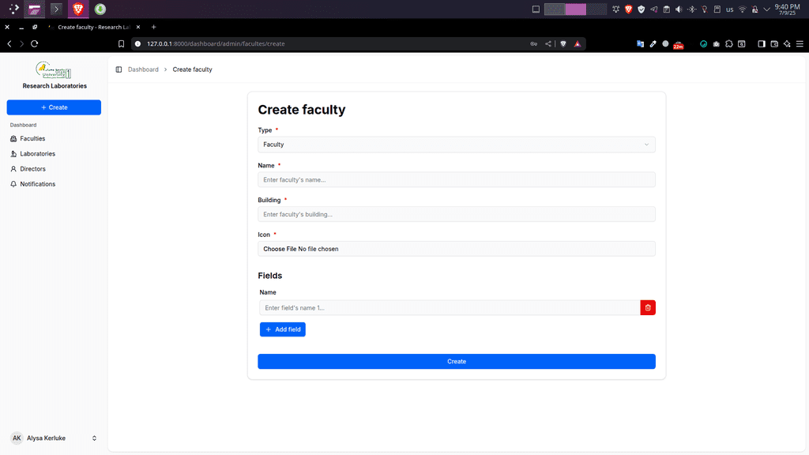
Task: Open the color picker eyedropper extension
Action: point(653,44)
